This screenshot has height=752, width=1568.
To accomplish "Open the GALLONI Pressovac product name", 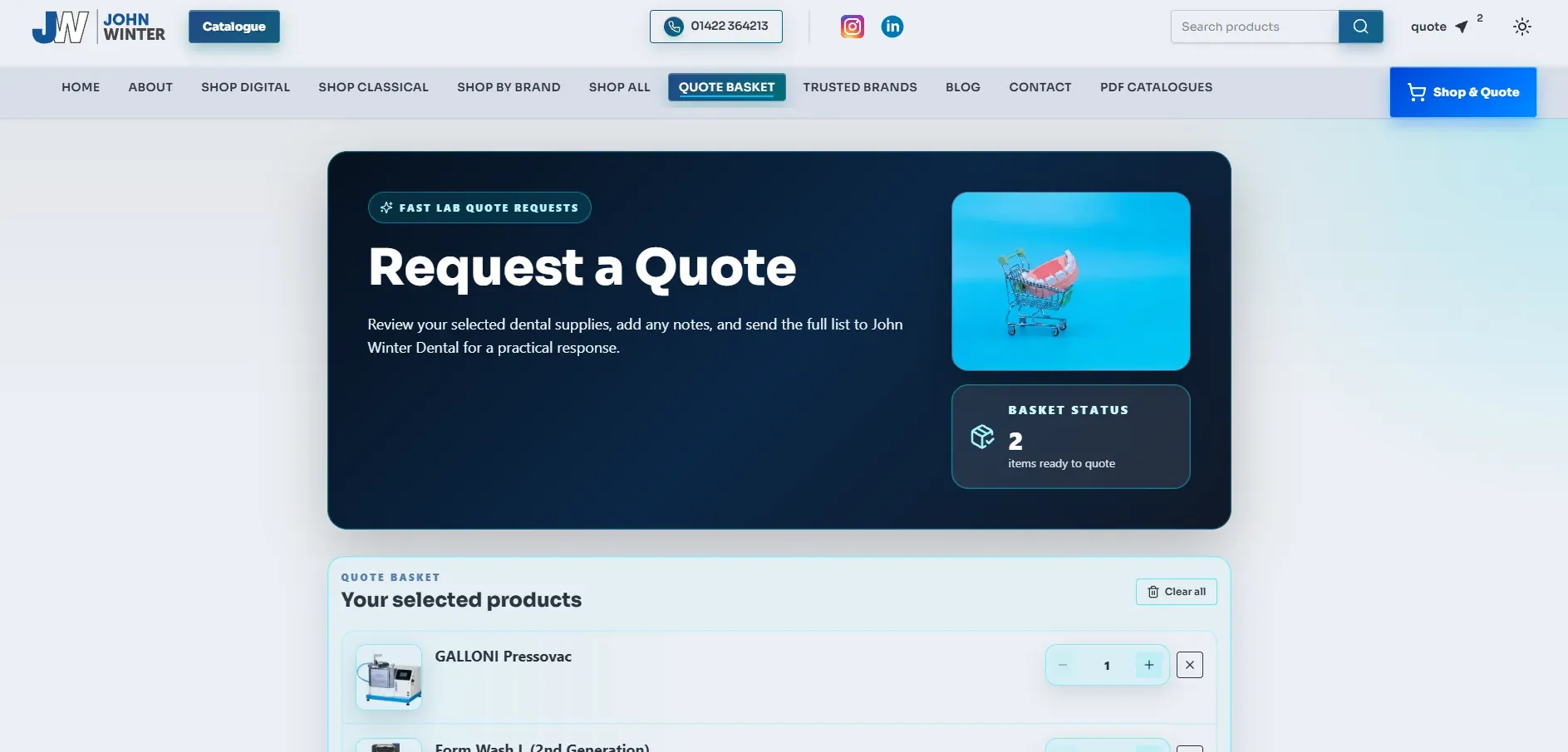I will 503,657.
